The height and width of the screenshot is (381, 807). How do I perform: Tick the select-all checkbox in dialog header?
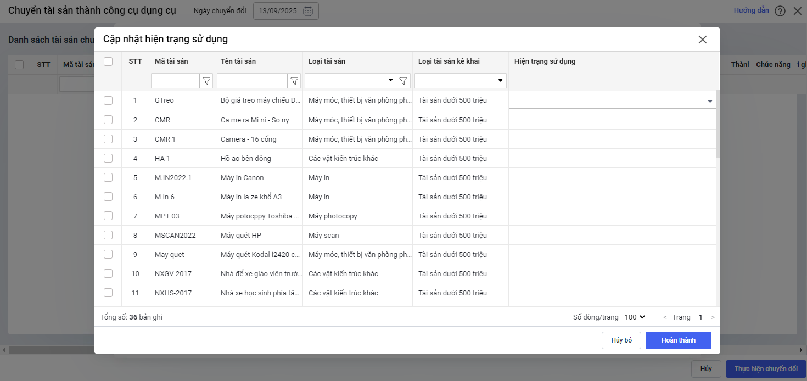[x=108, y=61]
